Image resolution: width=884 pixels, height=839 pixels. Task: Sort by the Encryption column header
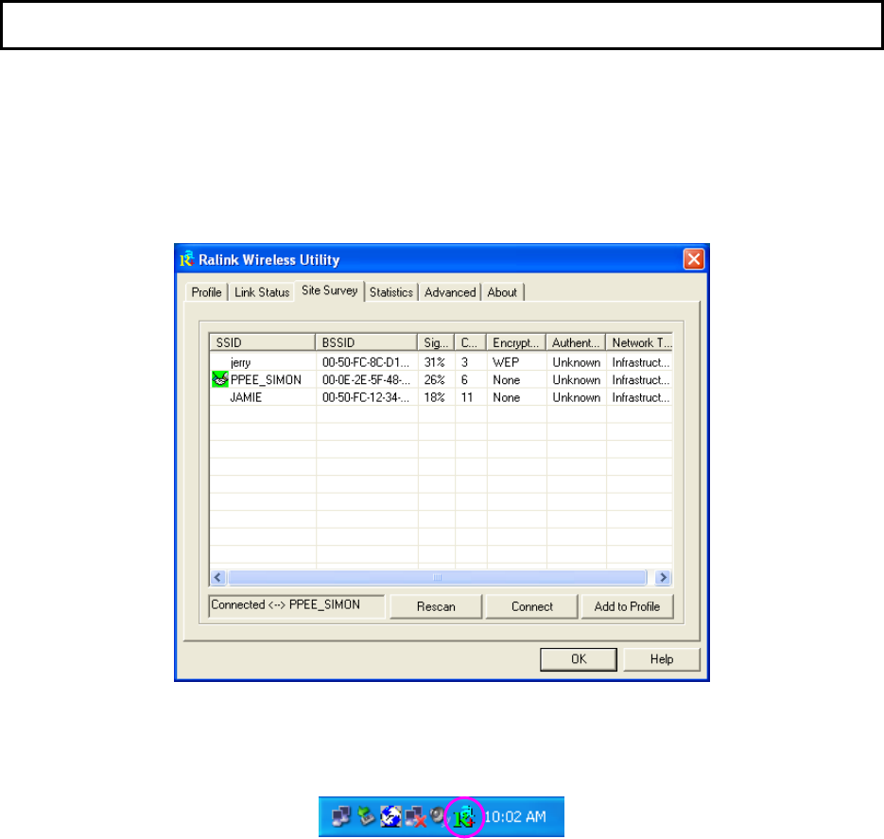tap(516, 342)
